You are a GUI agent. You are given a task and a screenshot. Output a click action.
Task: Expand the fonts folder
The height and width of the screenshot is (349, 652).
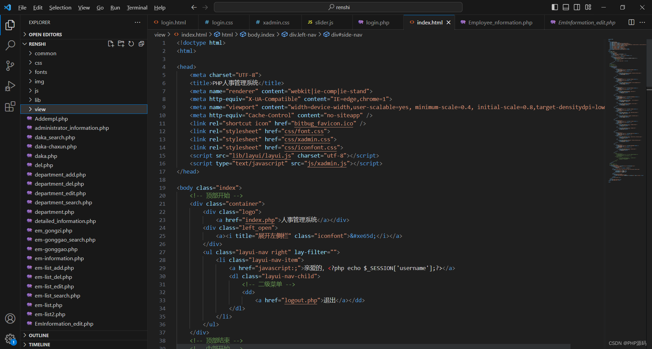tap(84, 72)
